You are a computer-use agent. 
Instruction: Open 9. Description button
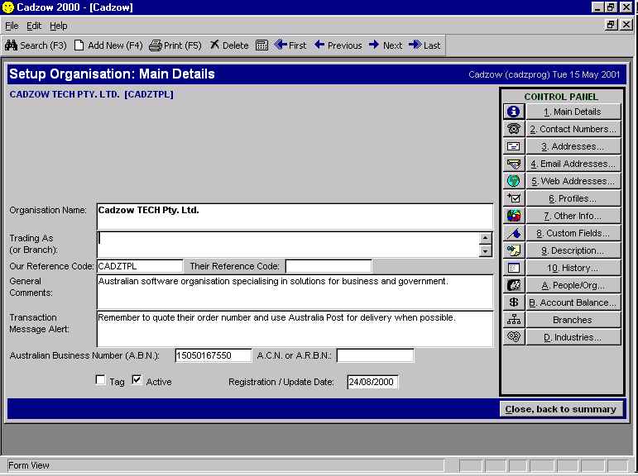573,250
